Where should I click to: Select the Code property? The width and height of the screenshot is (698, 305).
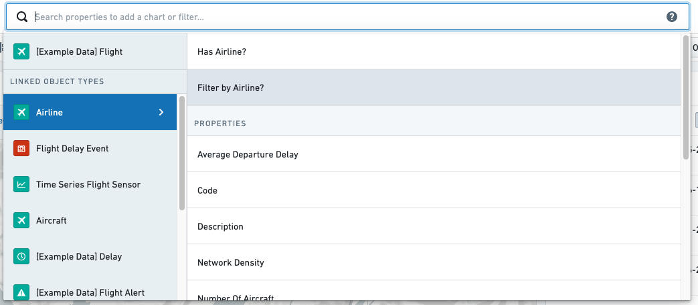(x=434, y=190)
